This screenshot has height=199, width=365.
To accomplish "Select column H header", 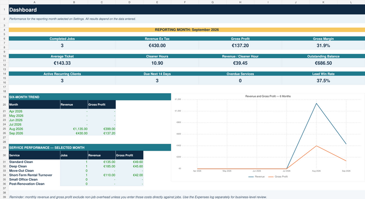I will click(240, 2).
